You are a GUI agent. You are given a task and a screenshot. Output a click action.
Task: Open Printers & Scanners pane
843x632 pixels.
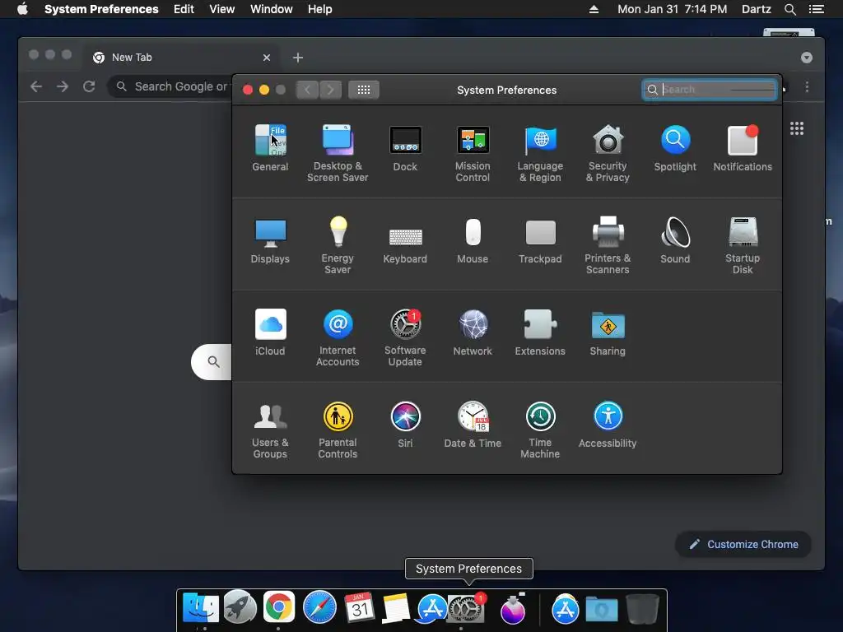608,245
